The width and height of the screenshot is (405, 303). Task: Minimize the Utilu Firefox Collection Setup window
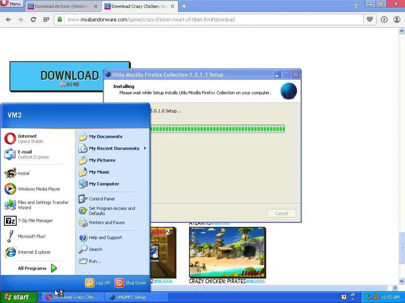pos(277,75)
